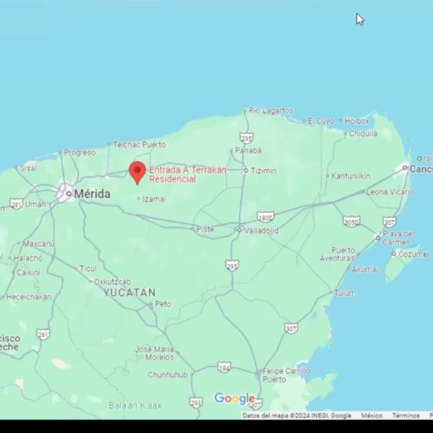This screenshot has width=433, height=433.
Task: Click the Mérida city label
Action: (x=92, y=194)
